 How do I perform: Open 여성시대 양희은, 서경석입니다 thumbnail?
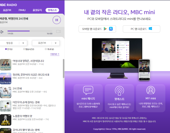tap(6, 65)
